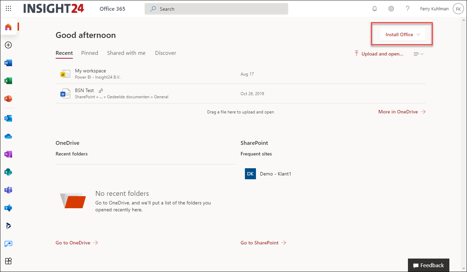This screenshot has width=467, height=272.
Task: Launch Teams from the sidebar
Action: tap(8, 190)
